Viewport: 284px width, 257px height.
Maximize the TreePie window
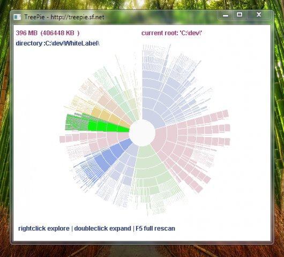pos(240,15)
